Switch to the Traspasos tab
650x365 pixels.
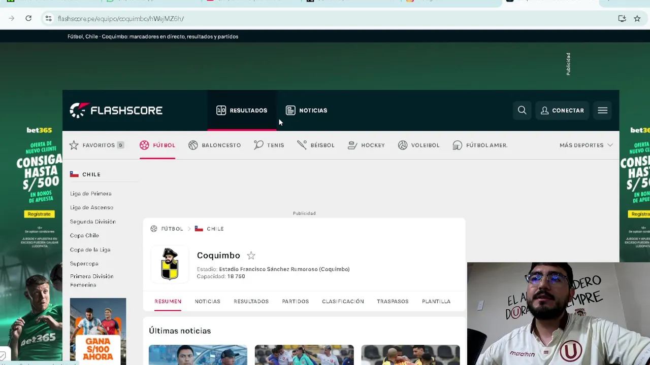pyautogui.click(x=393, y=301)
